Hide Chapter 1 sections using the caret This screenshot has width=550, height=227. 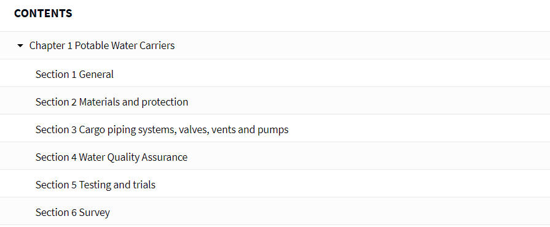coord(20,45)
